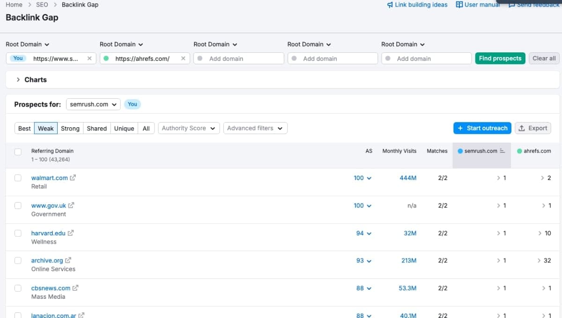Go to SEO breadcrumb
This screenshot has width=562, height=318.
pyautogui.click(x=42, y=5)
